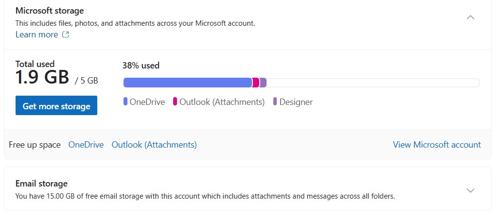Collapse the Microsoft storage section chevron
The width and height of the screenshot is (499, 220).
[470, 17]
